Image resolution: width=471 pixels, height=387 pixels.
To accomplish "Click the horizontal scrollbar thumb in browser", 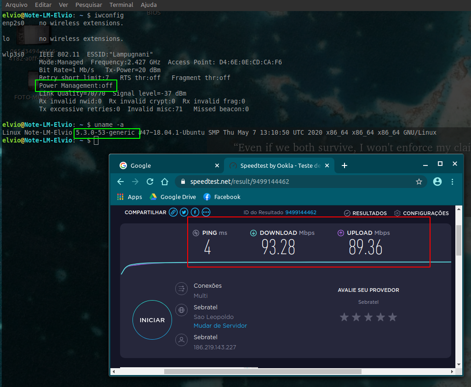I will [x=263, y=372].
